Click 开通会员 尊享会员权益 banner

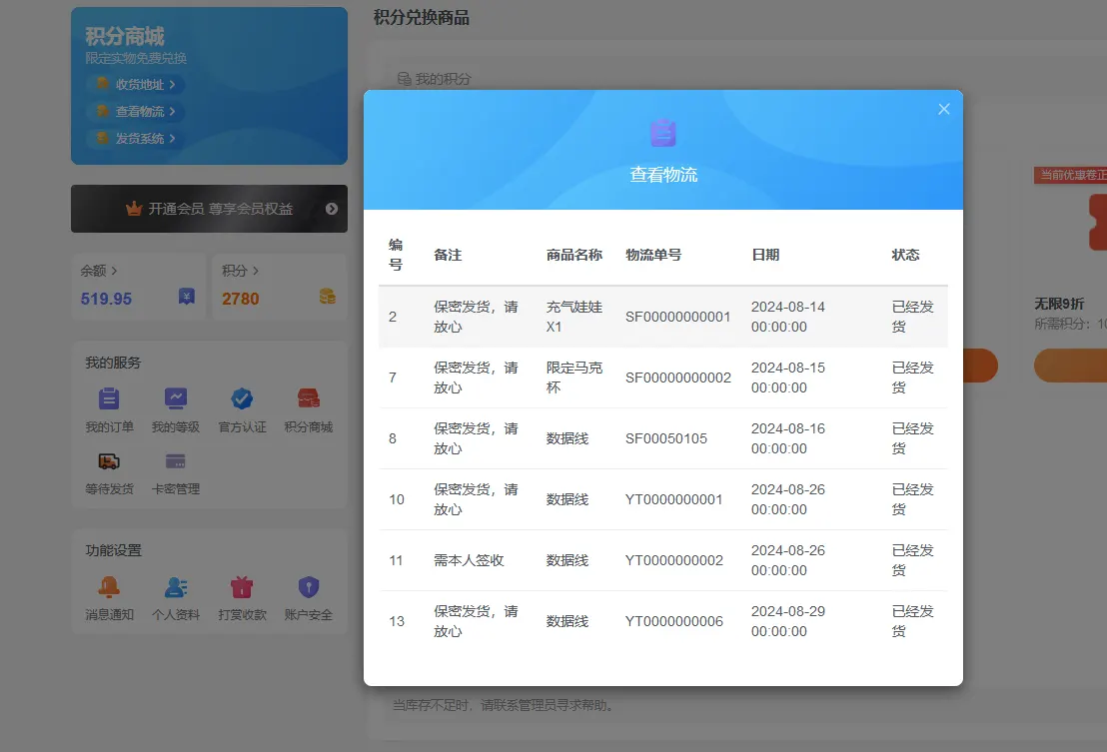coord(209,209)
